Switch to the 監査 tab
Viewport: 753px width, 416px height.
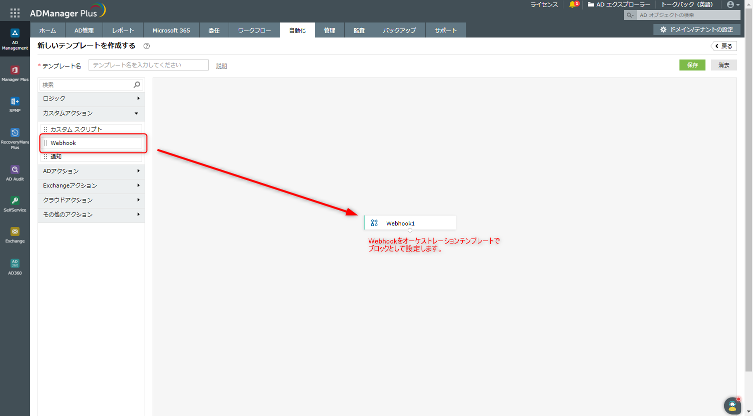click(x=359, y=30)
